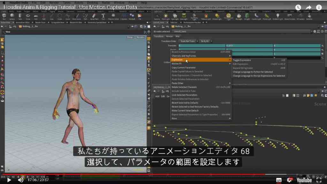Open Scale Rot Trans order dropdown
The width and height of the screenshot is (327, 184).
[188, 41]
